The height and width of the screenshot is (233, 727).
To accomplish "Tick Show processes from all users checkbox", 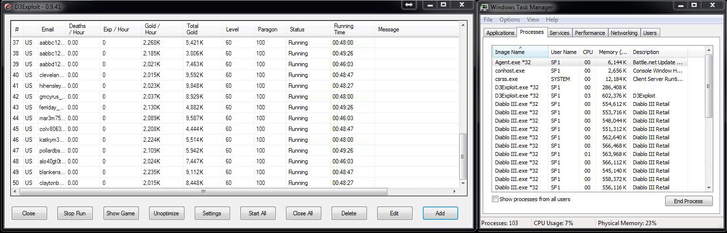I will click(495, 199).
